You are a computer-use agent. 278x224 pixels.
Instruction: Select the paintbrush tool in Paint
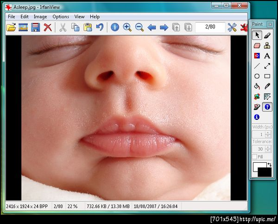point(267,35)
